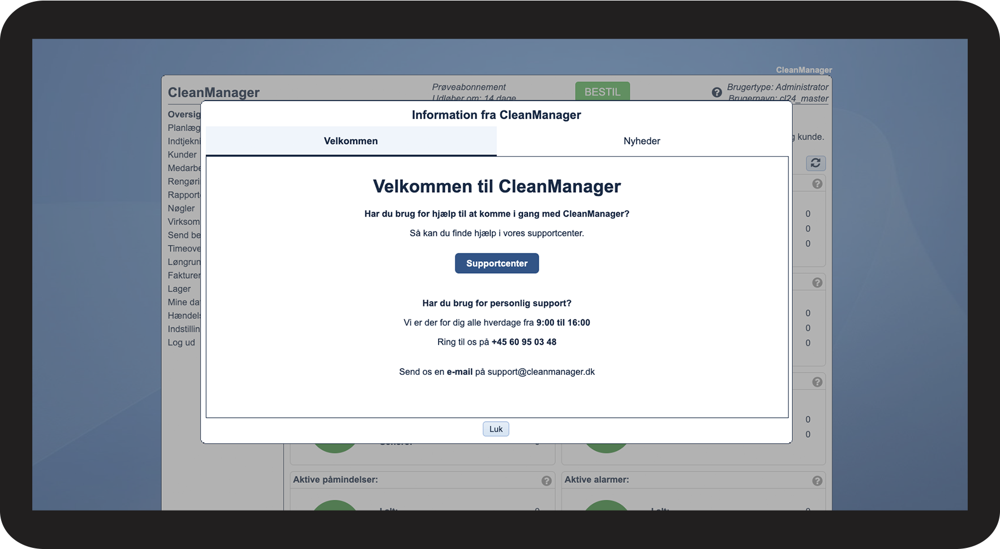Switch to the Nyheder tab
The height and width of the screenshot is (549, 1000).
(642, 141)
